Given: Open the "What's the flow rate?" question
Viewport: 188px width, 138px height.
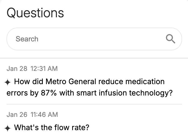Looking at the screenshot, I should 51,127.
